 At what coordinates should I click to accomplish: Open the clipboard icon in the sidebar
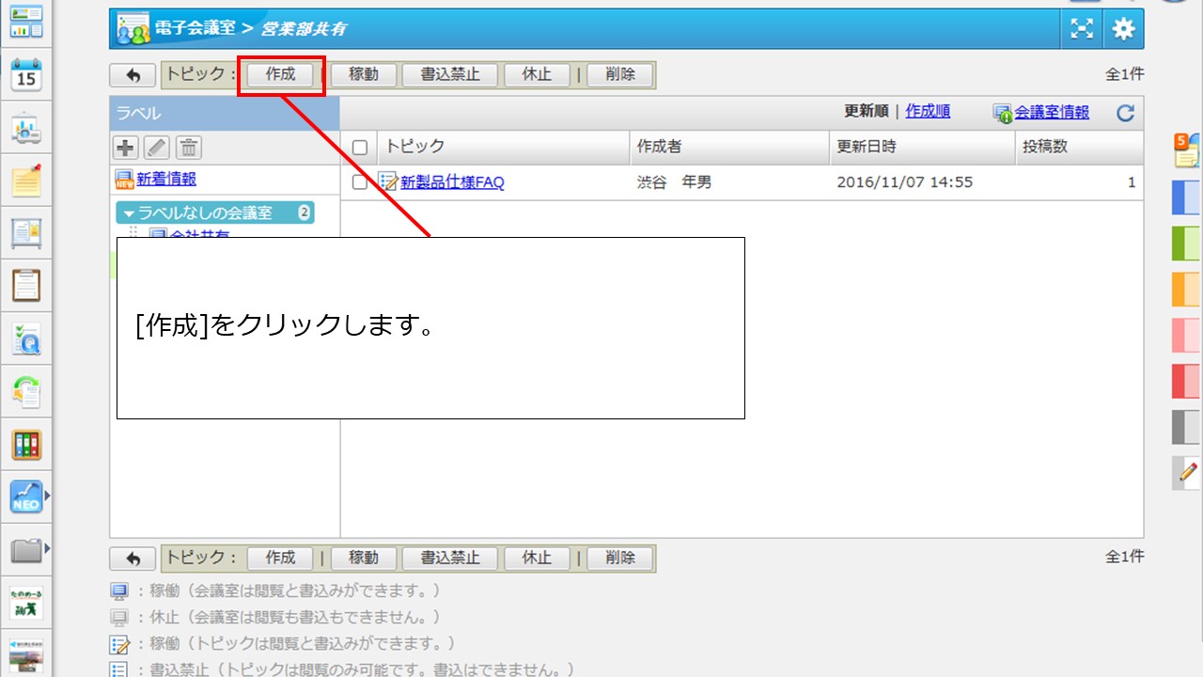pos(26,285)
